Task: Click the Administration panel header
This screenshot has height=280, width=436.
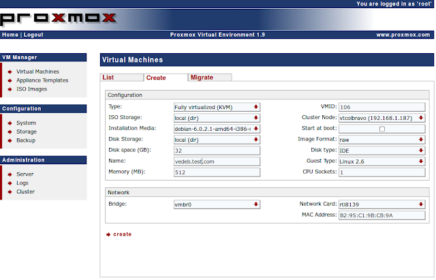Action: coord(44,160)
